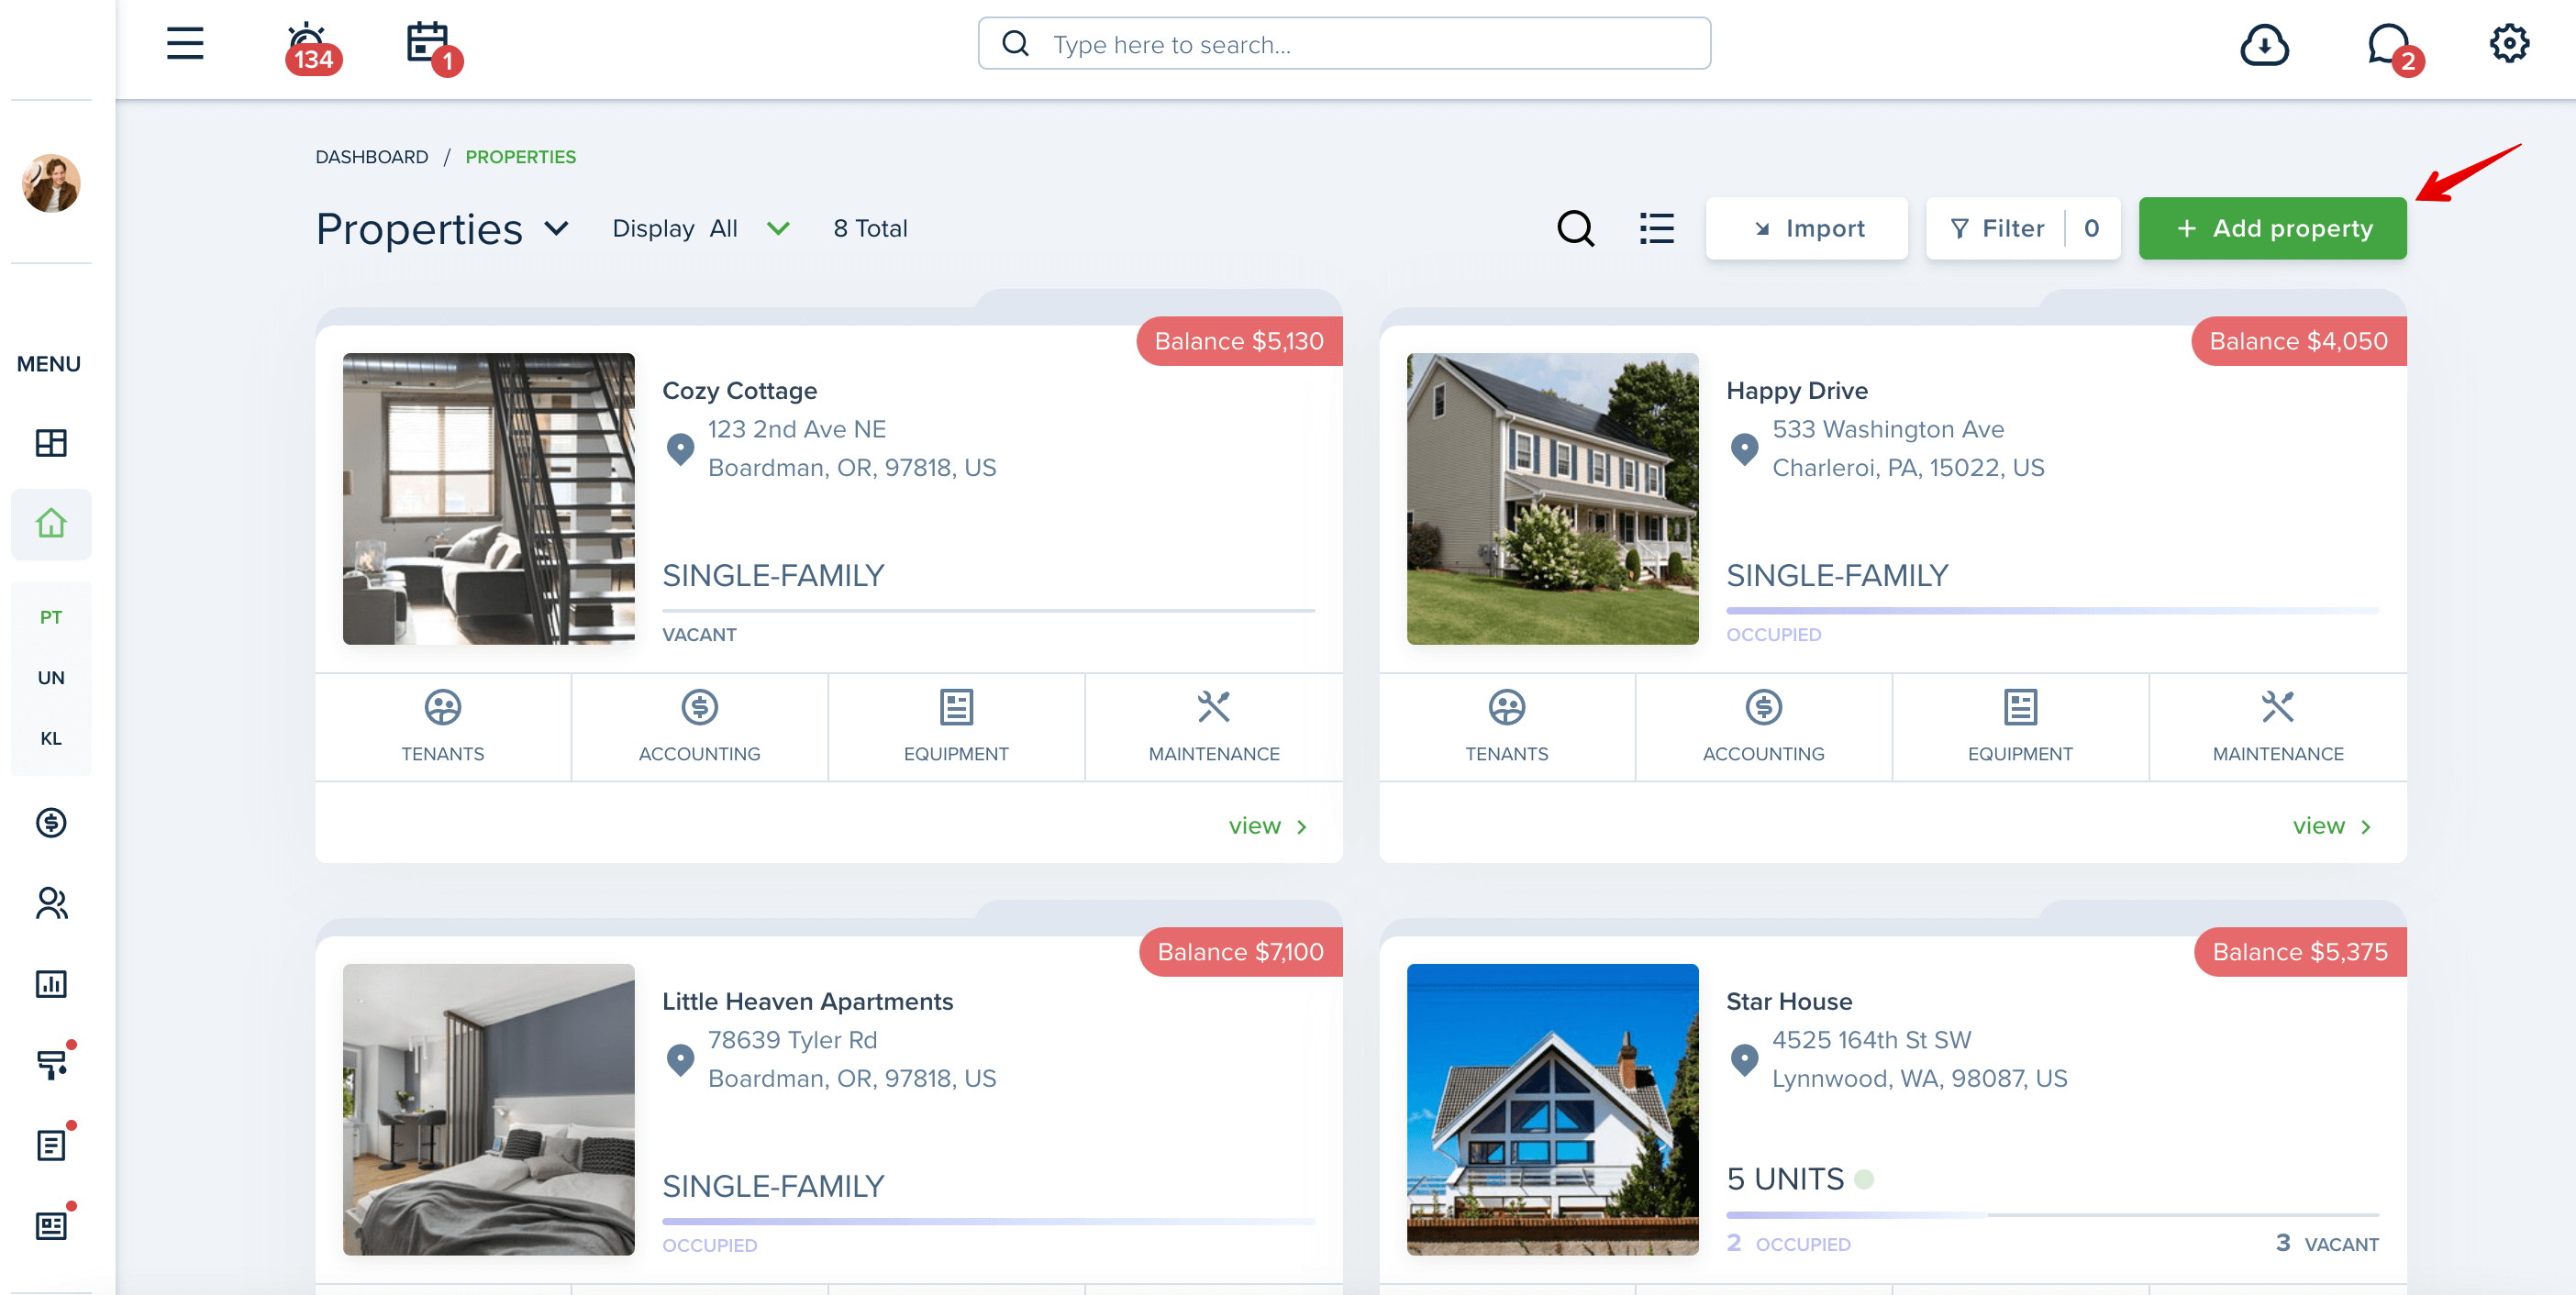Screen dimensions: 2576x1295
Task: Select PT in sidebar submenu
Action: click(51, 617)
